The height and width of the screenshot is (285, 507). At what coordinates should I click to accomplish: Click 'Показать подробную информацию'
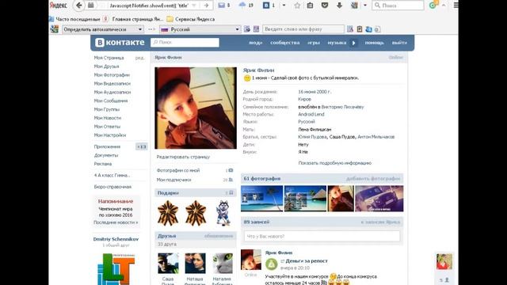(334, 163)
